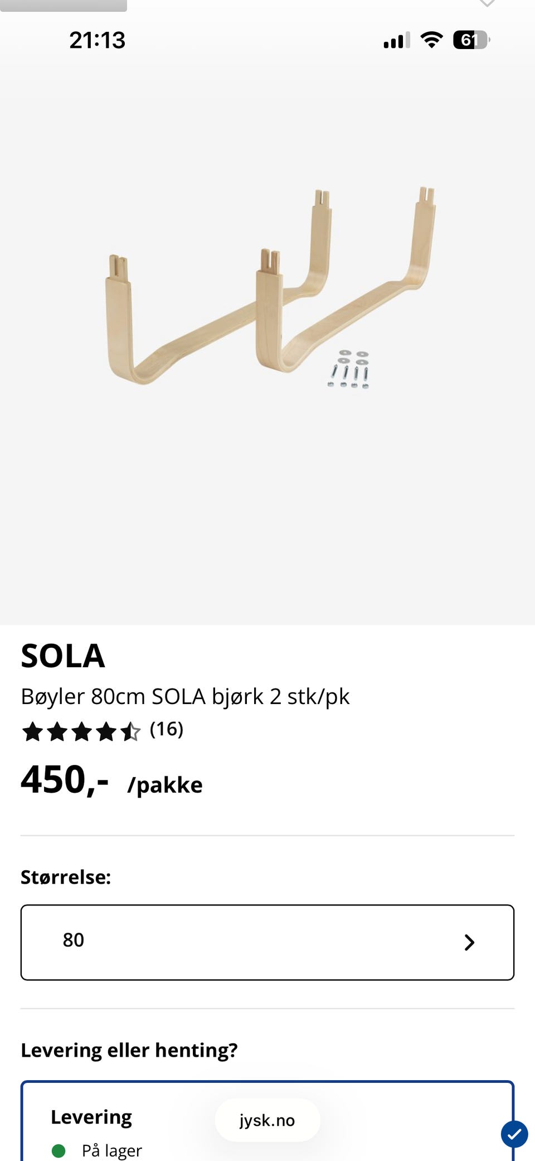The width and height of the screenshot is (535, 1161).
Task: Tap the Wi-Fi status icon
Action: coord(431,40)
